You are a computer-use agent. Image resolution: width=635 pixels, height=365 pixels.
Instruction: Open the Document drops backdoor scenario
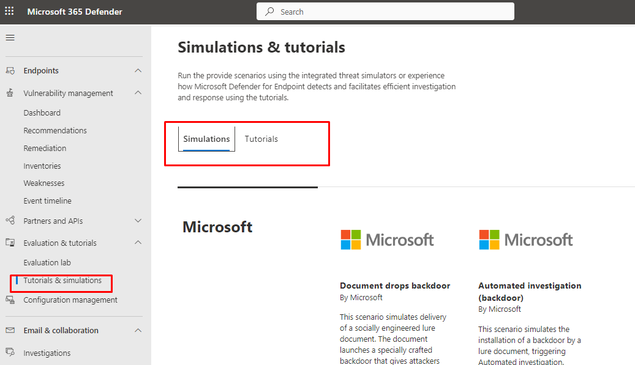pos(395,286)
